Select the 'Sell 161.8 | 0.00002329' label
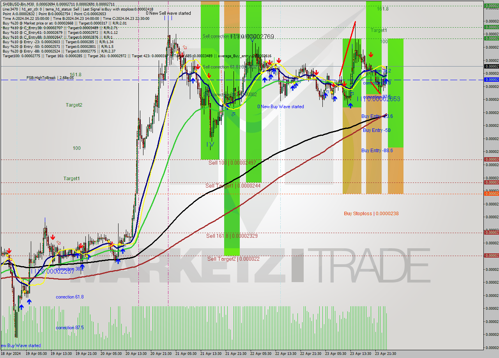The image size is (499, 358). tap(232, 236)
